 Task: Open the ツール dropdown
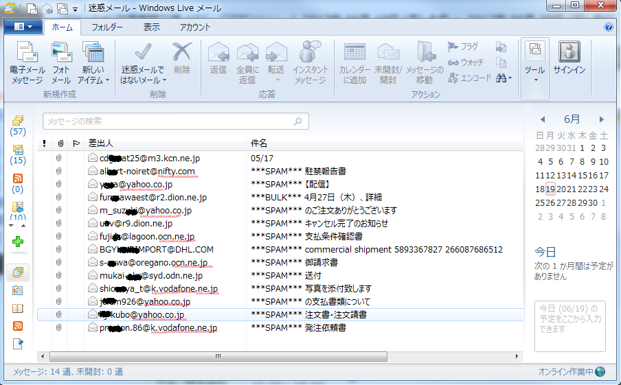pos(534,68)
